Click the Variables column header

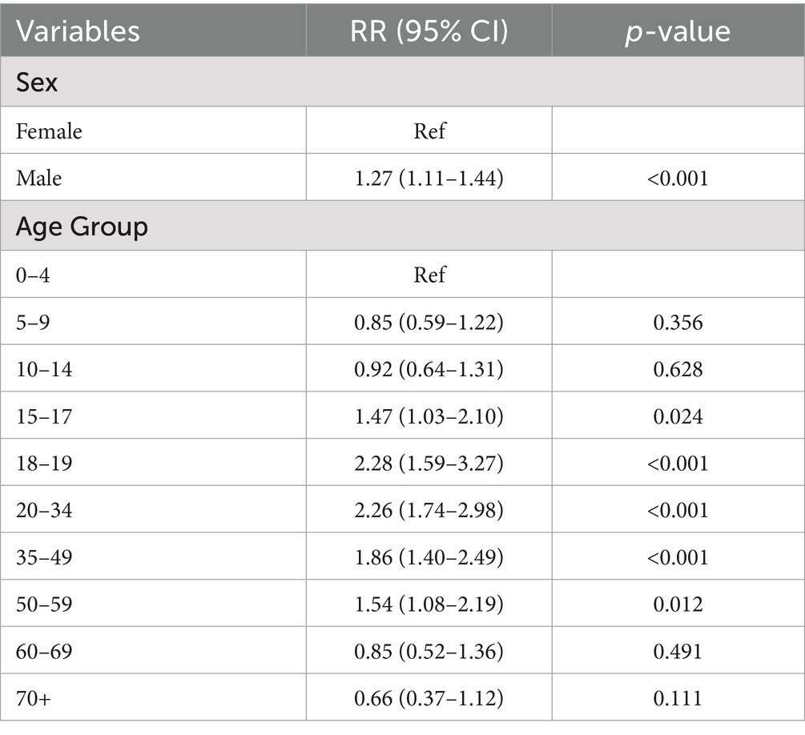[78, 30]
